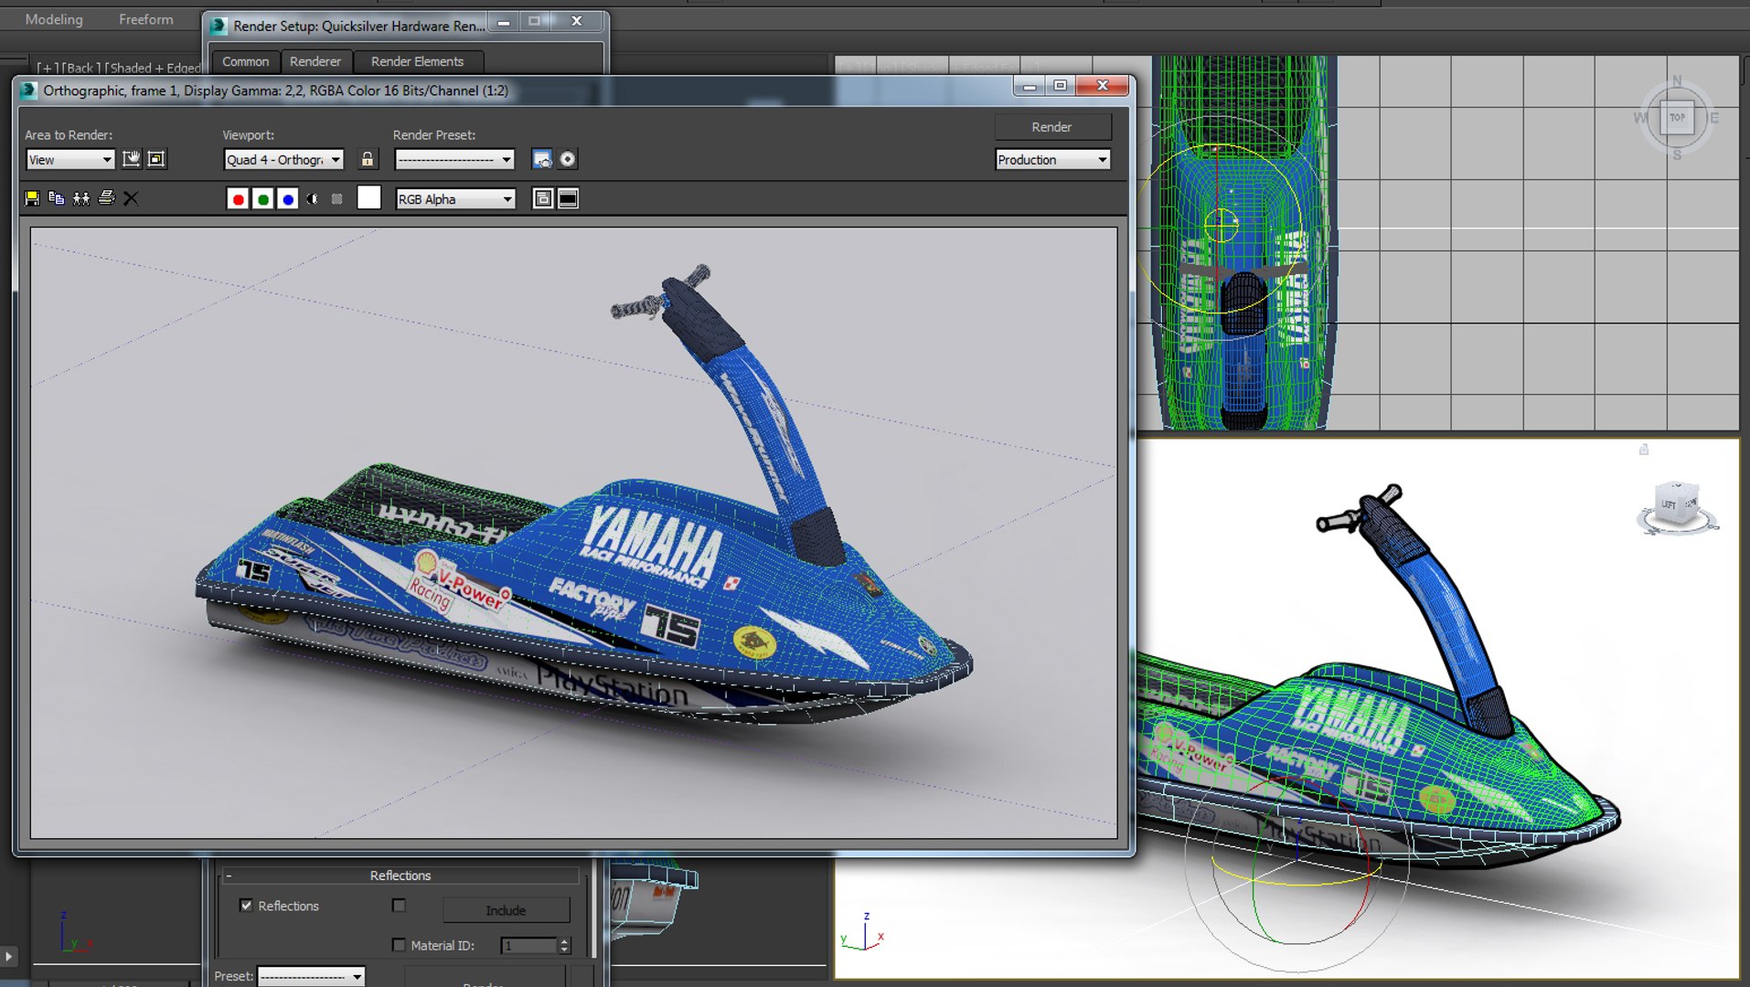Switch to the Render Elements tab
Screen dimensions: 1750x987
[x=418, y=61]
